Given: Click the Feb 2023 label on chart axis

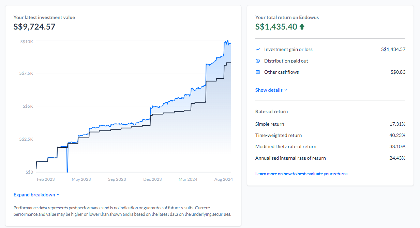Looking at the screenshot, I should (45, 179).
